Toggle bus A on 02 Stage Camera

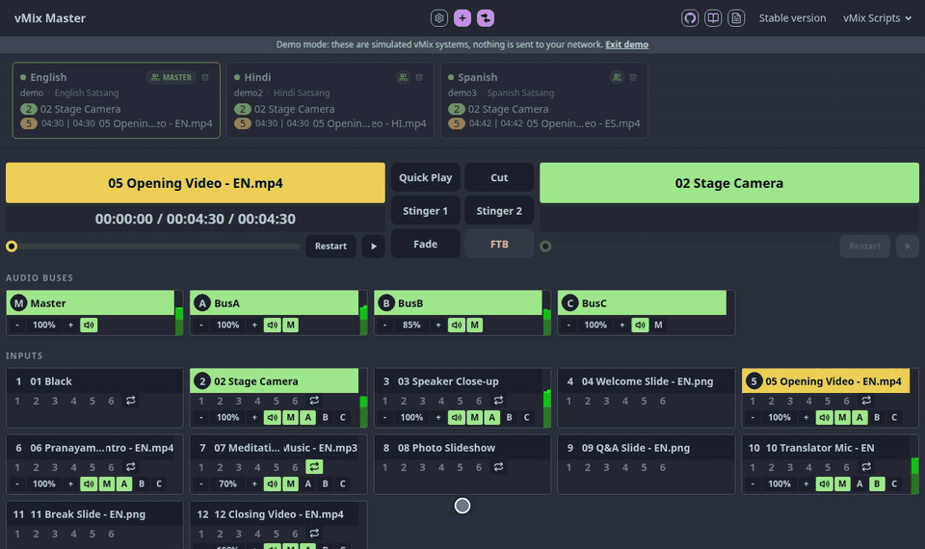308,417
